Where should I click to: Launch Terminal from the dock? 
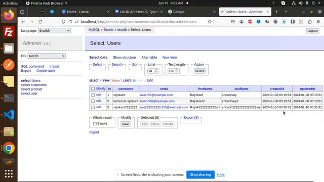coord(9,98)
